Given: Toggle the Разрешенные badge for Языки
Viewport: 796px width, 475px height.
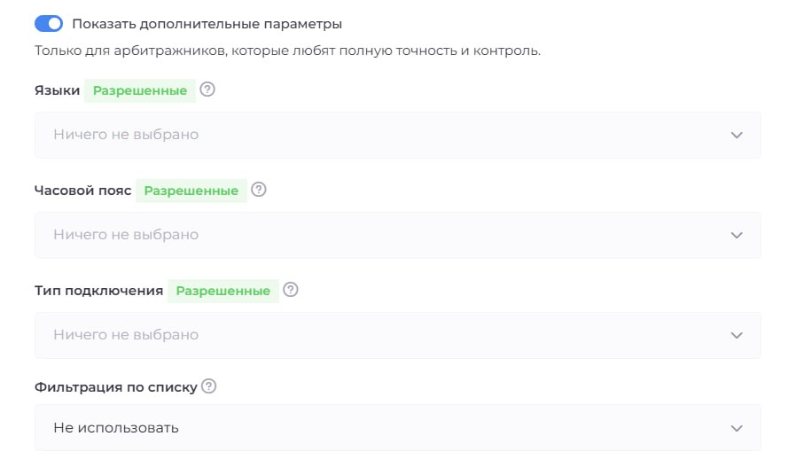Looking at the screenshot, I should 140,90.
